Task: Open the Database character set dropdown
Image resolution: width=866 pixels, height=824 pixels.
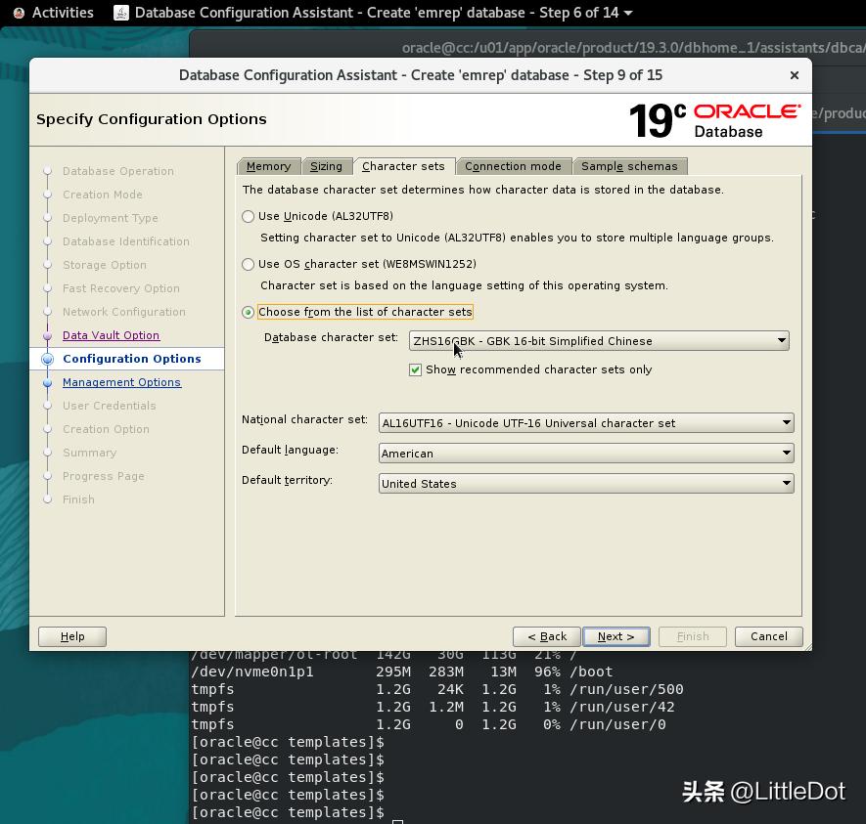Action: (599, 341)
